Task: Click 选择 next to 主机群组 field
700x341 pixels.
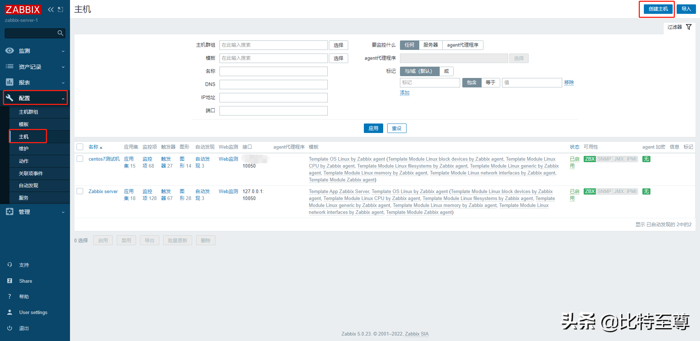Action: (x=338, y=45)
